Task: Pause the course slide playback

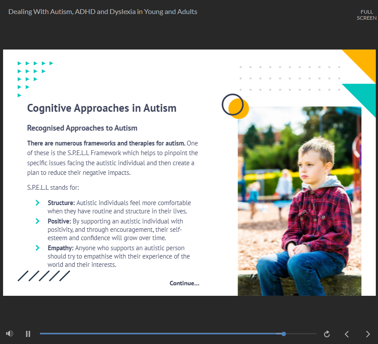Action: 28,334
